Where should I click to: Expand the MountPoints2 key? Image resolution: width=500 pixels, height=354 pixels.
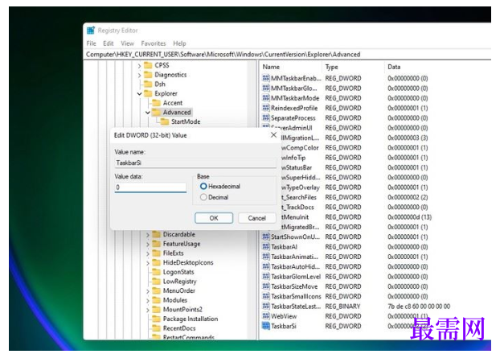pos(147,310)
